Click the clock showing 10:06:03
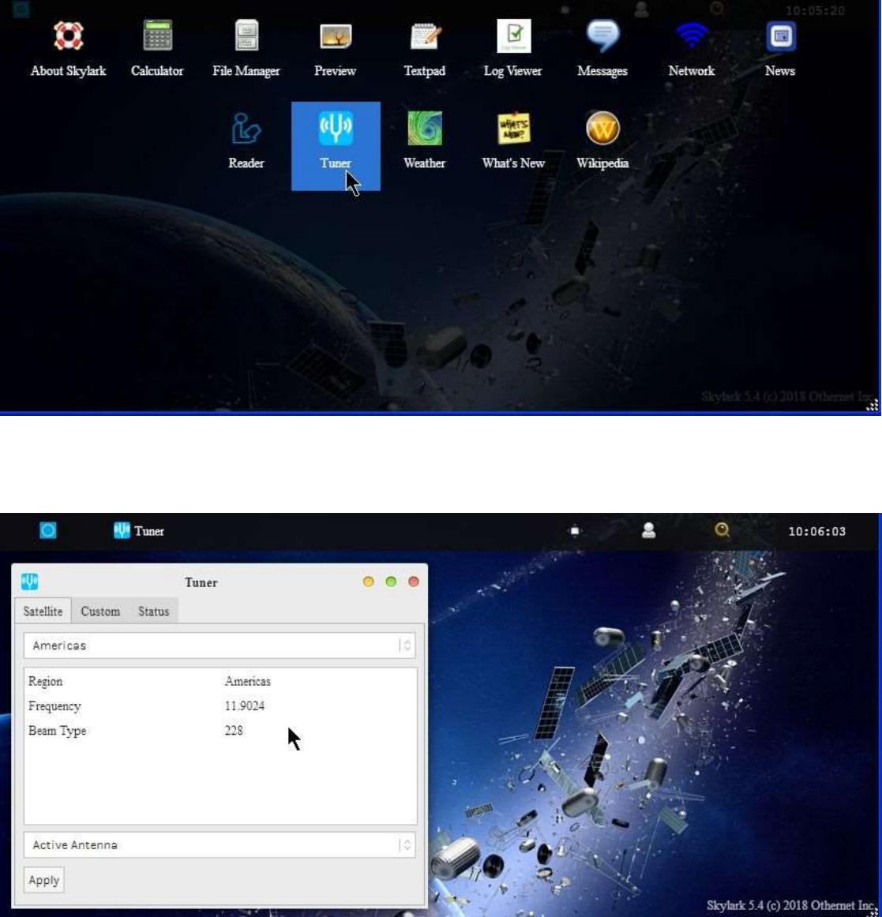882x917 pixels. pos(816,532)
